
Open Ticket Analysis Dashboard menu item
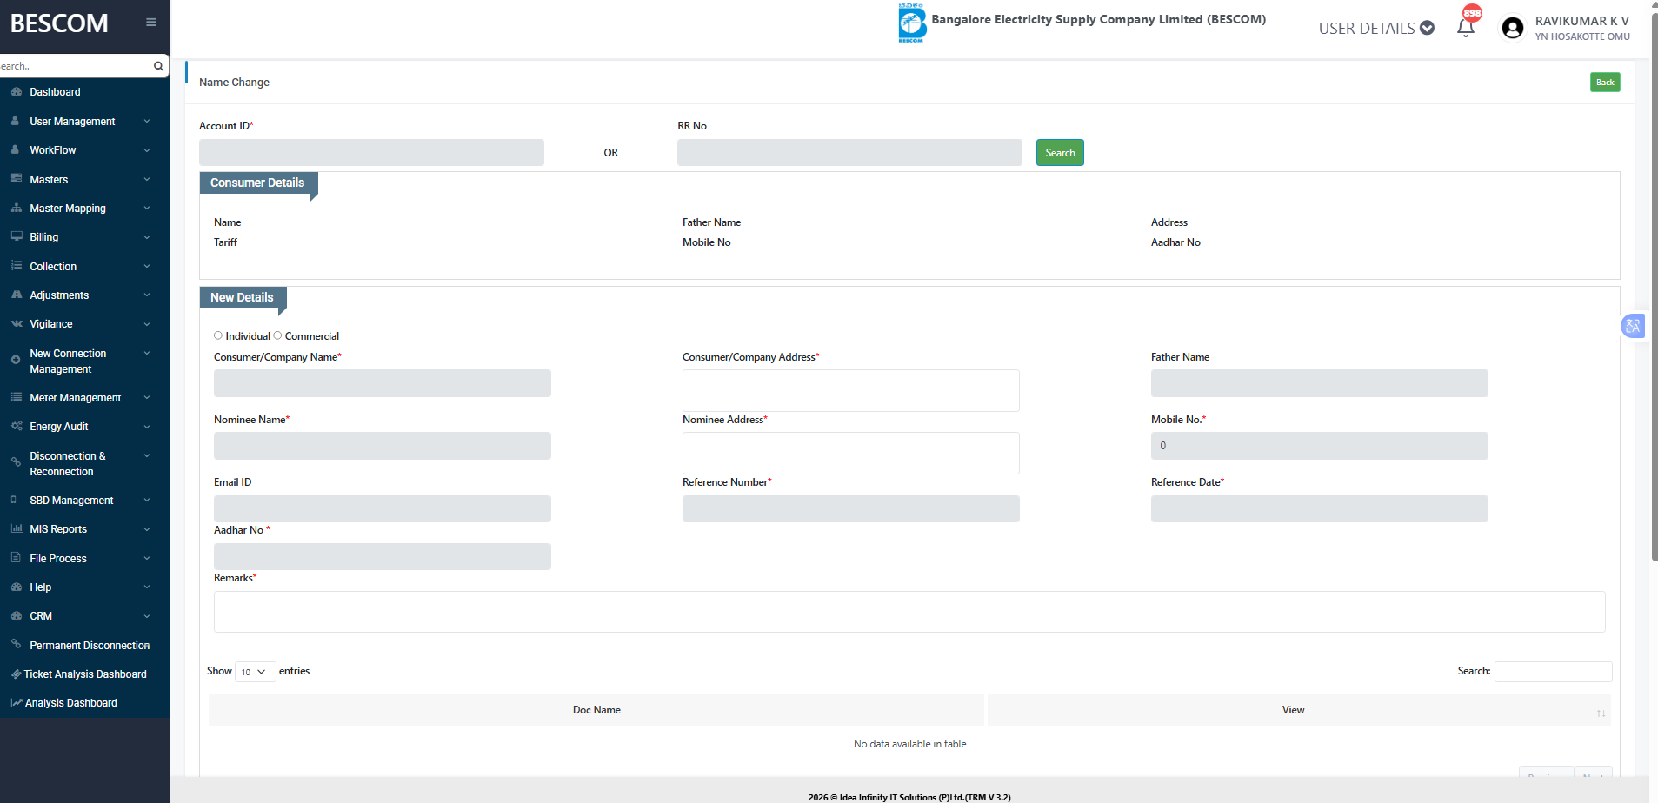tap(85, 674)
